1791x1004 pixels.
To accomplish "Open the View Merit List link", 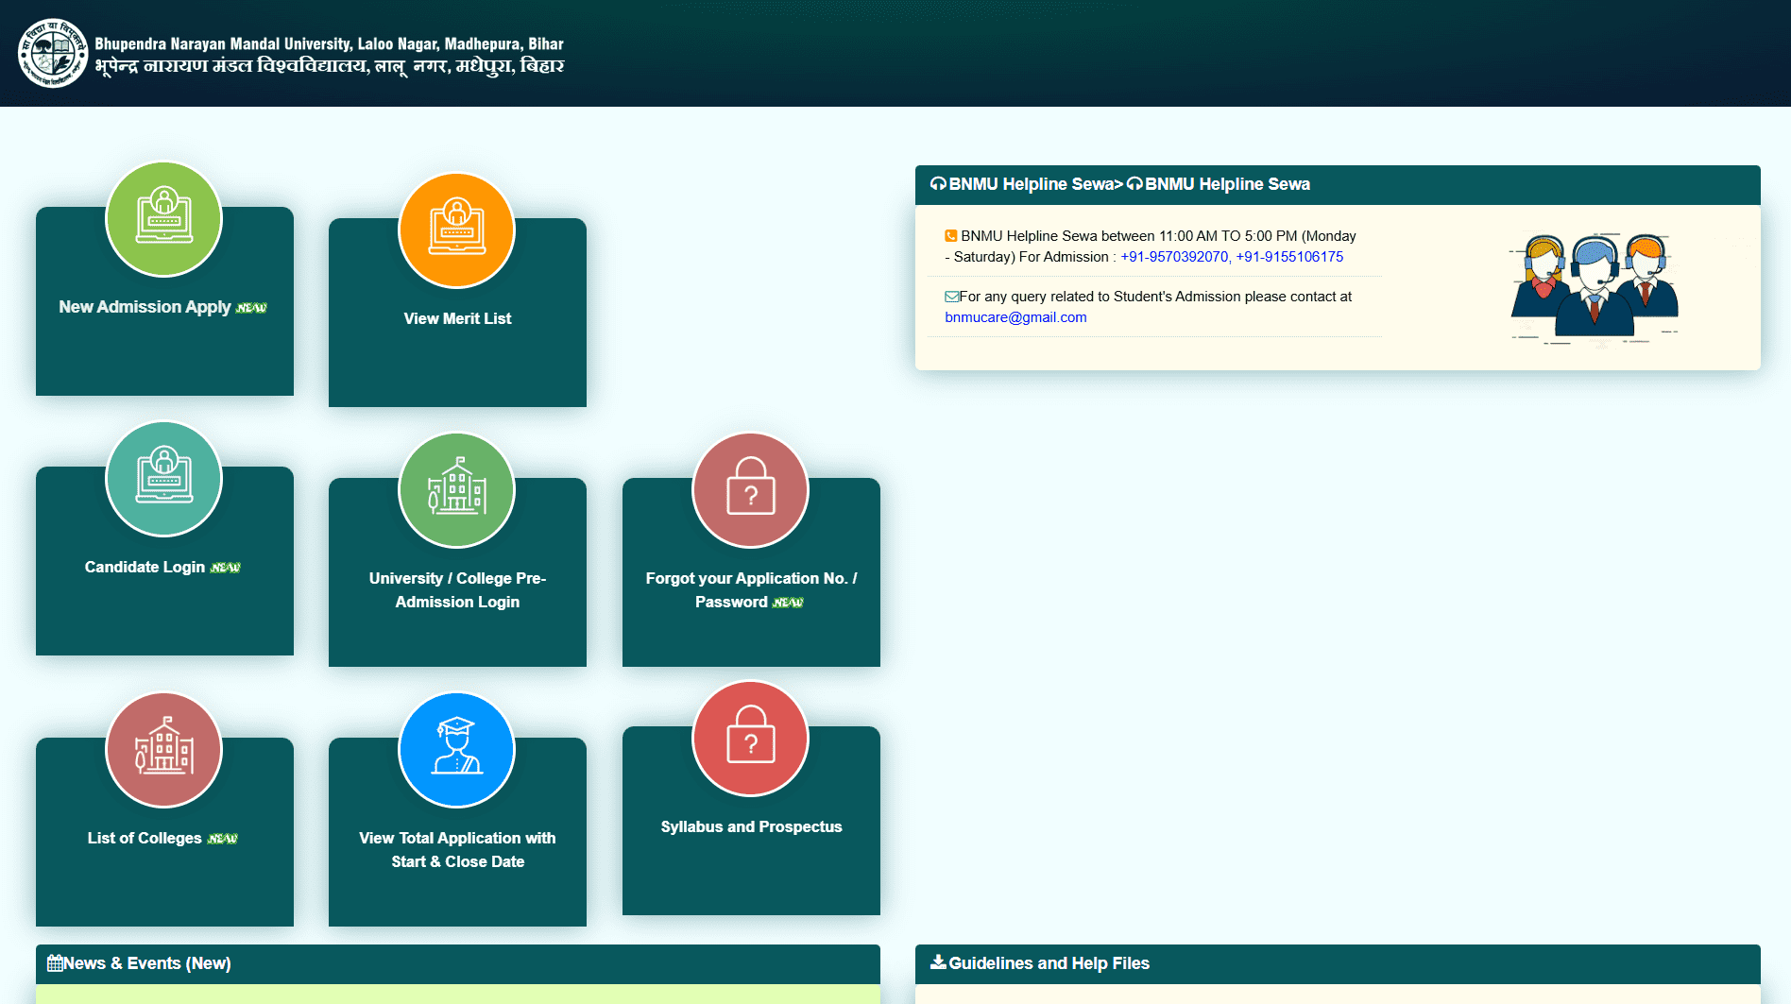I will [x=457, y=319].
